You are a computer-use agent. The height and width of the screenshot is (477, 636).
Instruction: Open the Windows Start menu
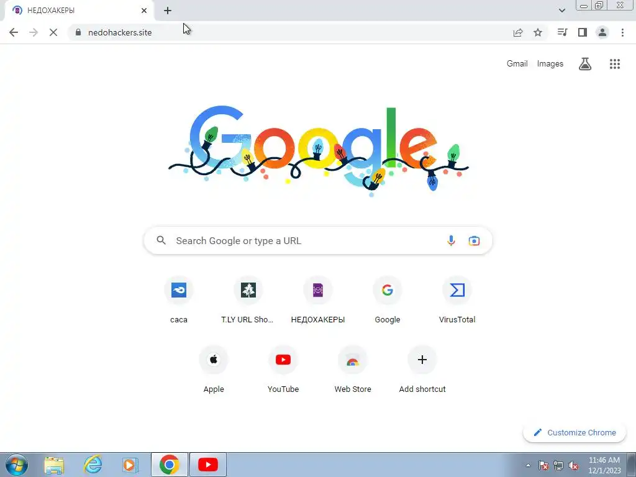coord(17,465)
